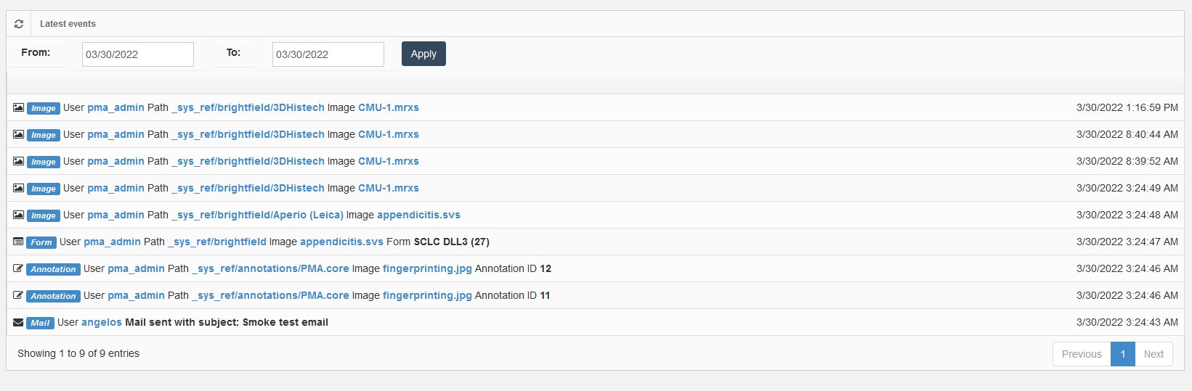Click the refresh icon beside Latest events

pyautogui.click(x=19, y=24)
